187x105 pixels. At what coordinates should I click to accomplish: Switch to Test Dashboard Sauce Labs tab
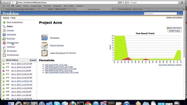coord(130,9)
